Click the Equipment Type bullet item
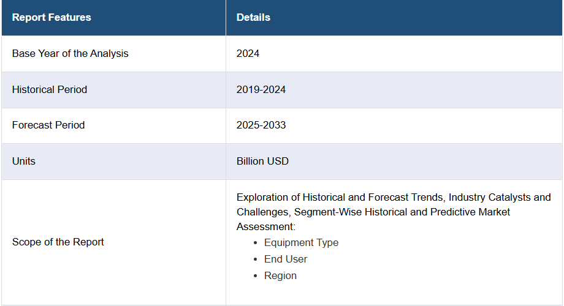 pos(302,242)
